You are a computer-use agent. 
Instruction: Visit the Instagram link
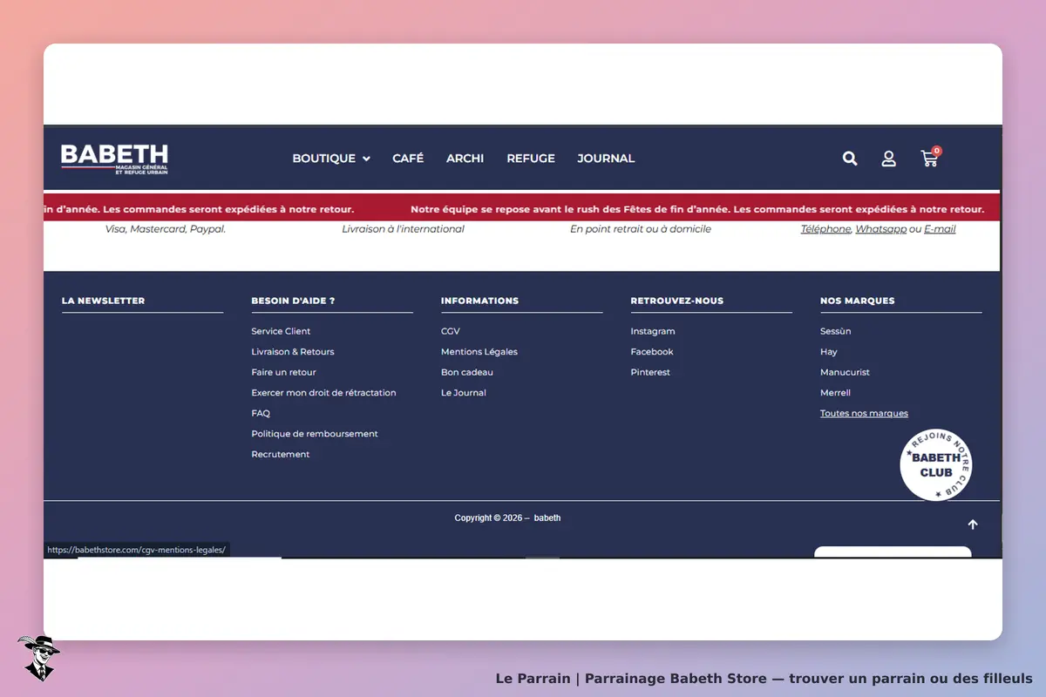(x=653, y=331)
